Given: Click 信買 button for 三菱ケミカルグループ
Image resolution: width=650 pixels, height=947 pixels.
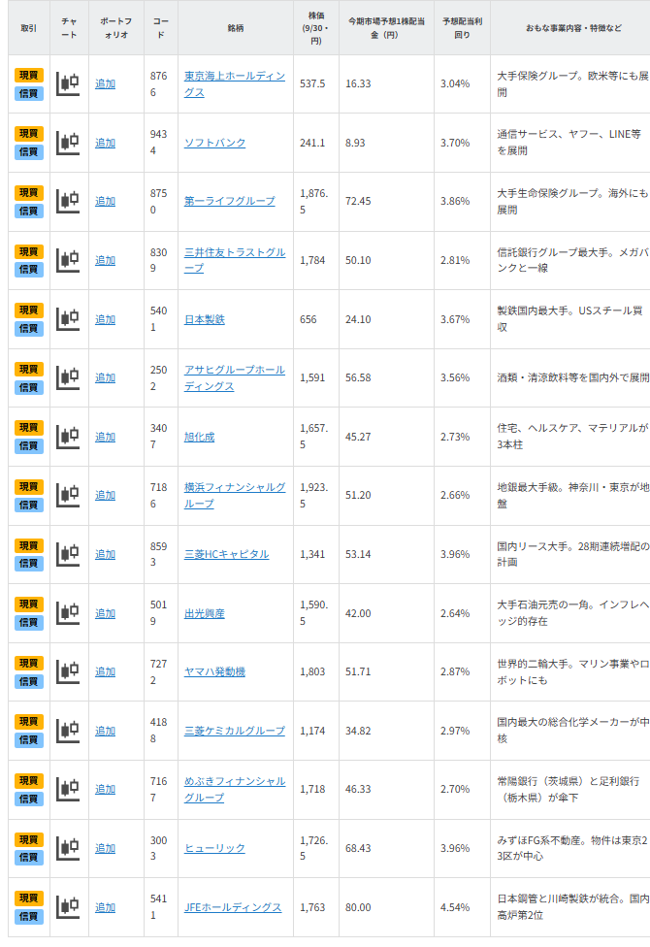Looking at the screenshot, I should (29, 739).
